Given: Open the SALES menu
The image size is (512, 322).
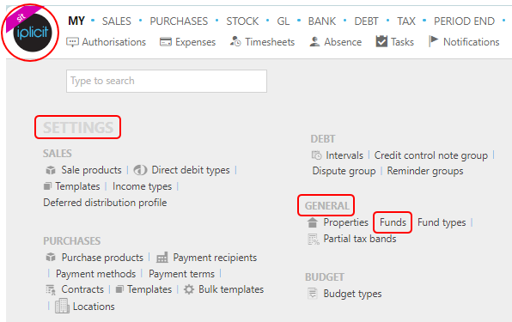Looking at the screenshot, I should [x=117, y=21].
